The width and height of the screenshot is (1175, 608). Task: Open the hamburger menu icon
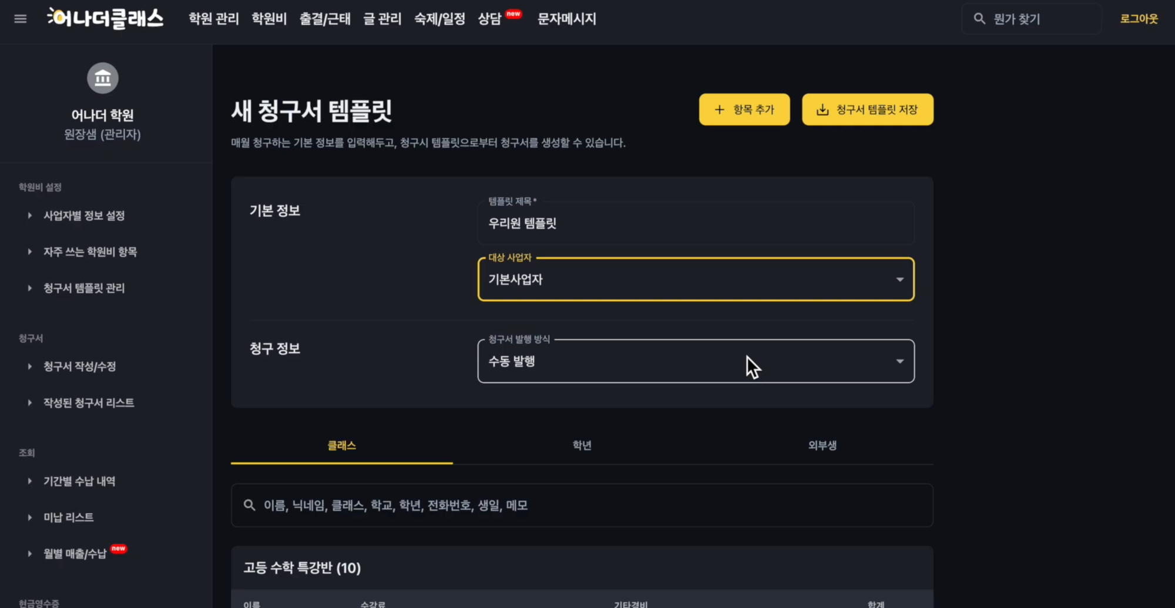(x=21, y=19)
